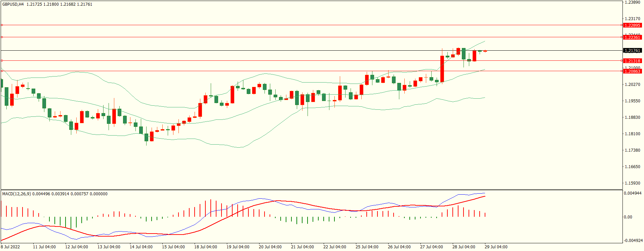Image resolution: width=644 pixels, height=251 pixels.
Task: Click the 8 Jul 2022 date label
Action: (10, 247)
